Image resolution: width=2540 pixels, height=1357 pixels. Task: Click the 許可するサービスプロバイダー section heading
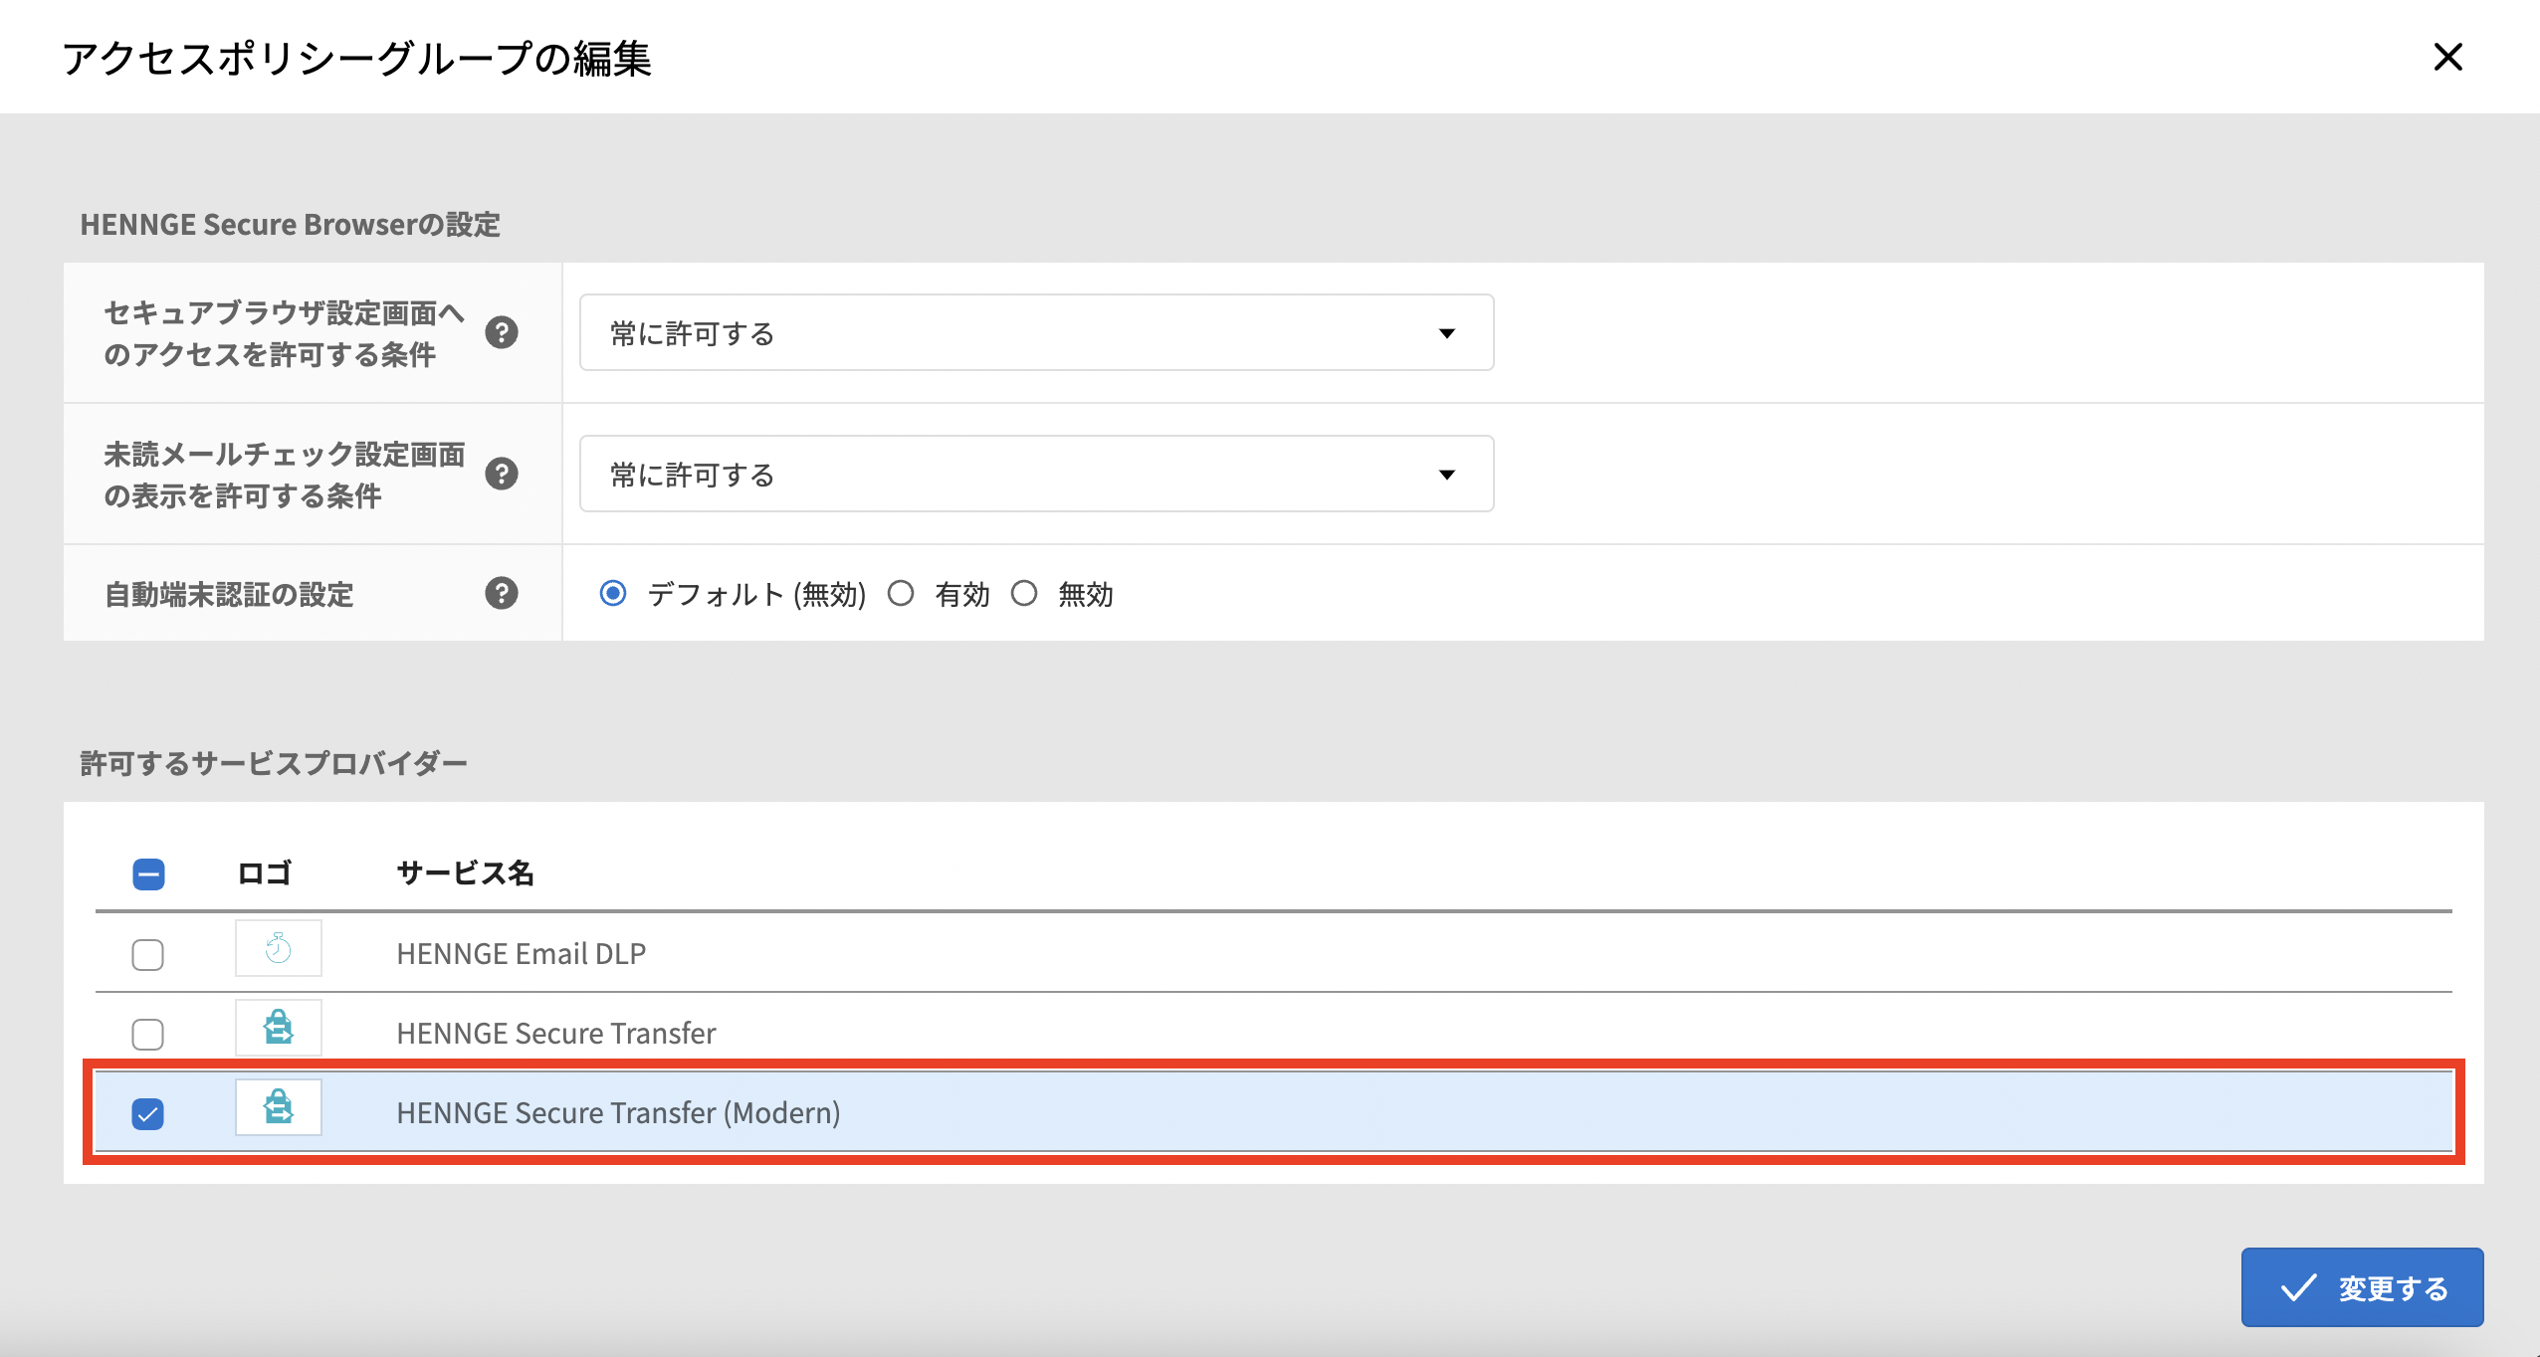[x=274, y=763]
